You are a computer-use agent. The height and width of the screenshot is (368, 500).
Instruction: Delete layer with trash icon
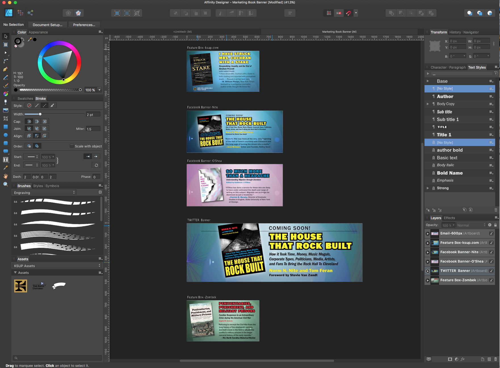(496, 359)
